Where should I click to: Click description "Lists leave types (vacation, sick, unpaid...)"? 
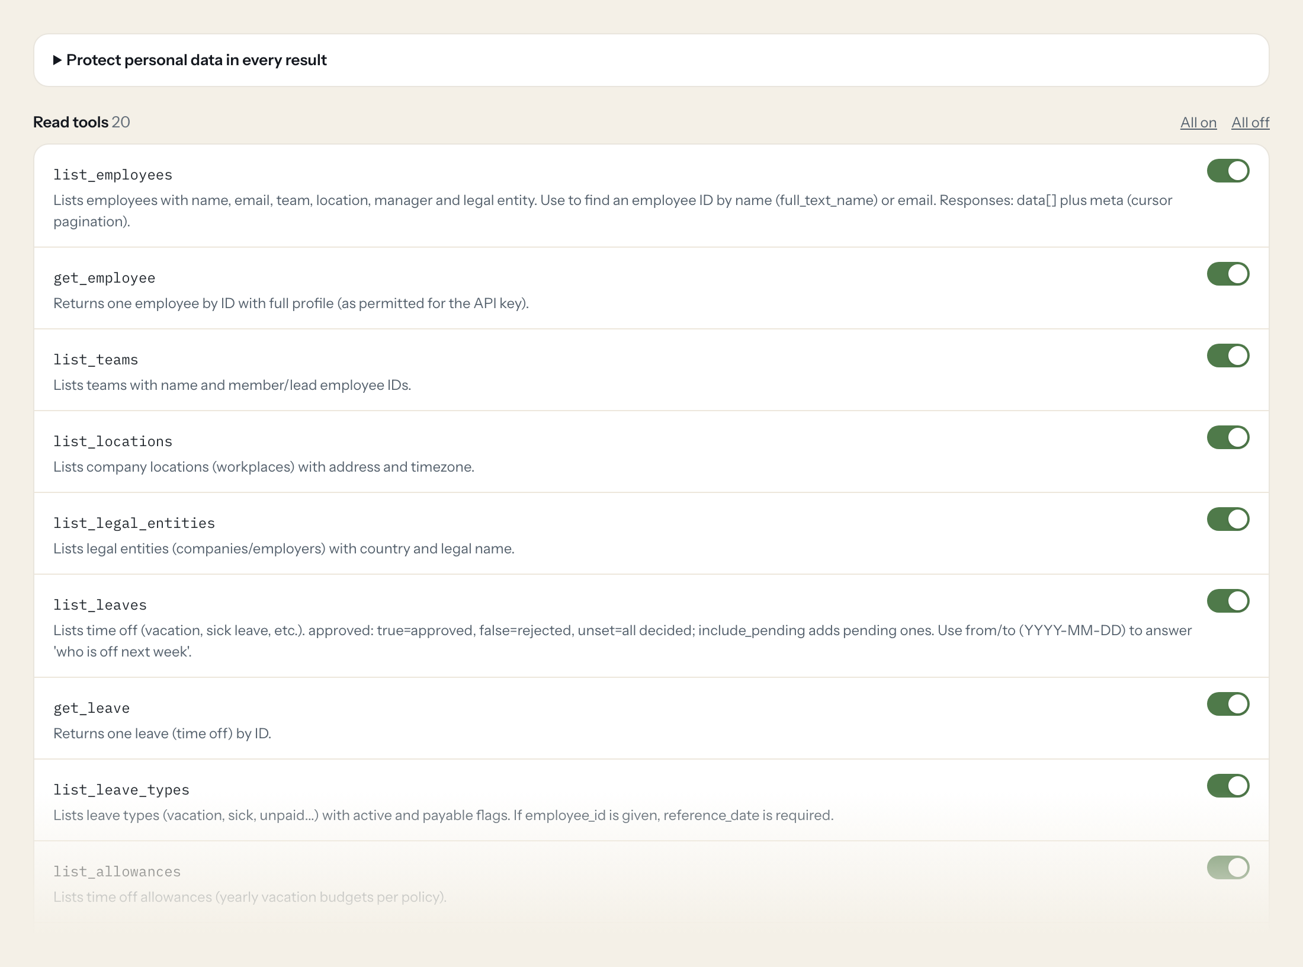443,815
